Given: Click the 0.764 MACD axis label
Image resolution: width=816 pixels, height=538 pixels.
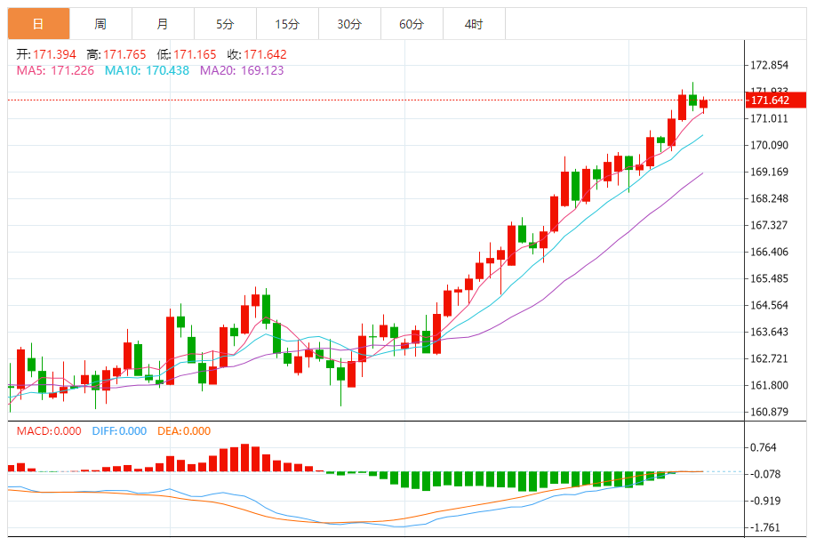Looking at the screenshot, I should click(764, 447).
